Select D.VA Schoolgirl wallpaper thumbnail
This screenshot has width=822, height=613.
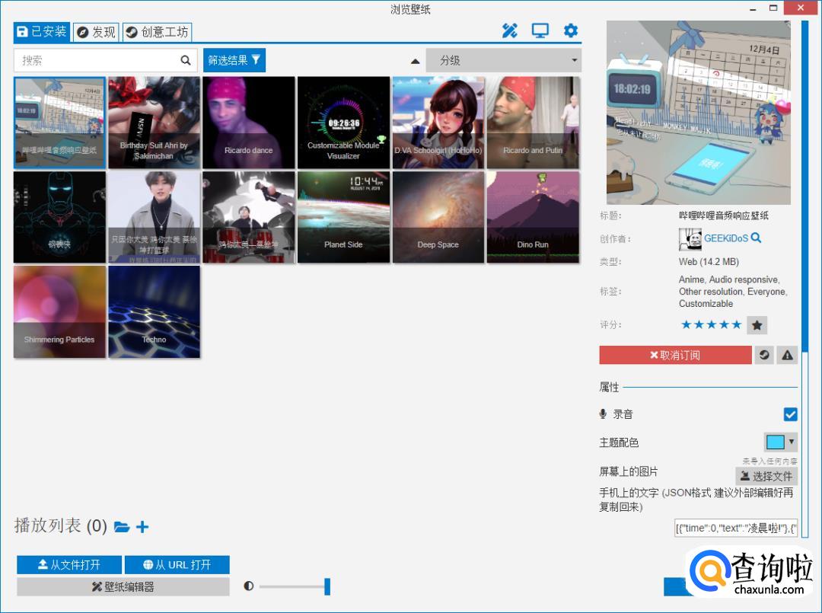click(x=438, y=123)
